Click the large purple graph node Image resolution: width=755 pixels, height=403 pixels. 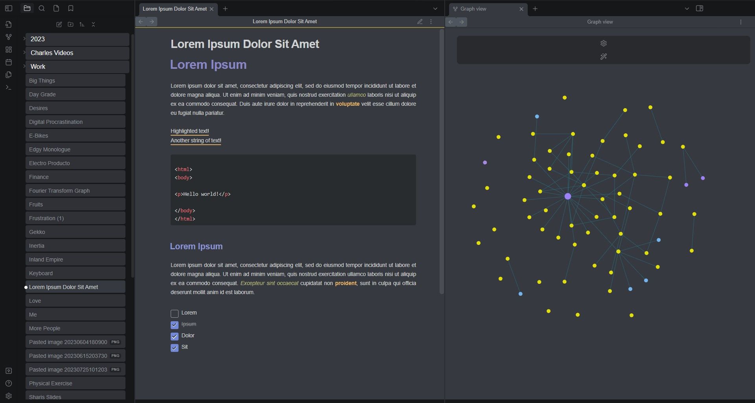567,196
